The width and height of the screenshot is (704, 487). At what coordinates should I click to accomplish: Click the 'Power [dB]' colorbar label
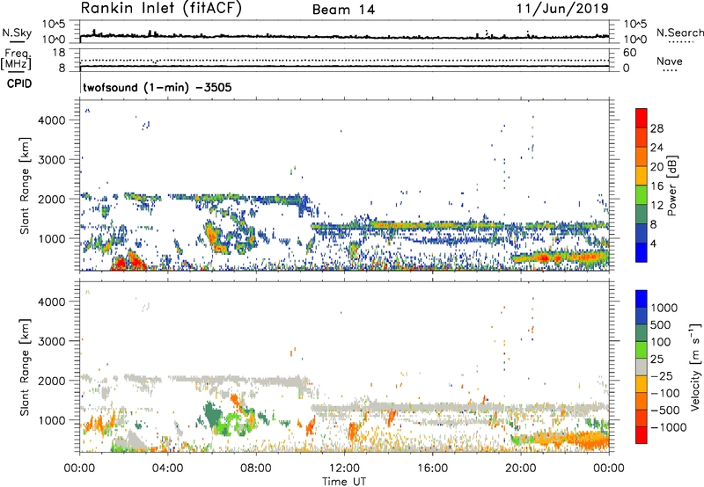tap(672, 185)
